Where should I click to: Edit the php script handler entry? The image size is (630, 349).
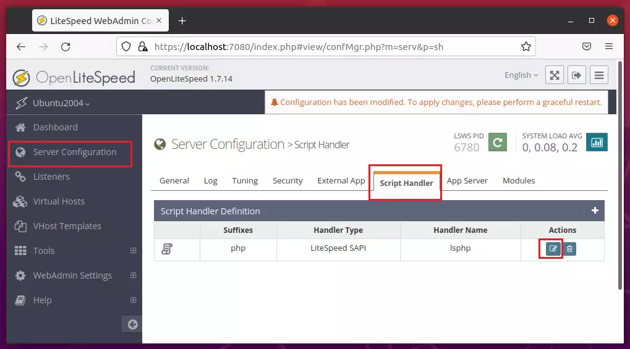point(553,248)
